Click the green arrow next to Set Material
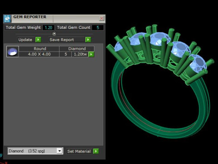218x164 pixels. pyautogui.click(x=96, y=151)
